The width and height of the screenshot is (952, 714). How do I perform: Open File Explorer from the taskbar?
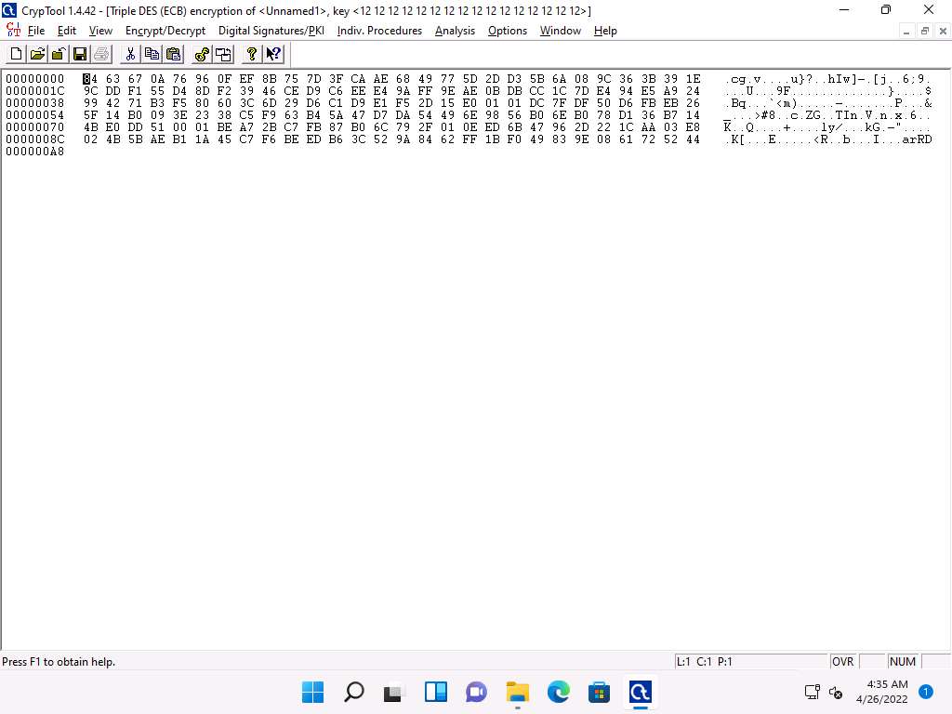pos(517,692)
